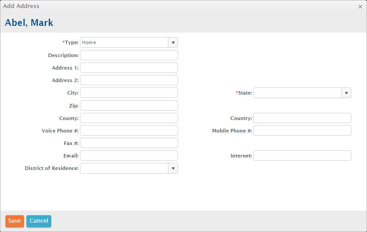Focus the Internet text field
Screen dimensions: 367x232
(302, 156)
